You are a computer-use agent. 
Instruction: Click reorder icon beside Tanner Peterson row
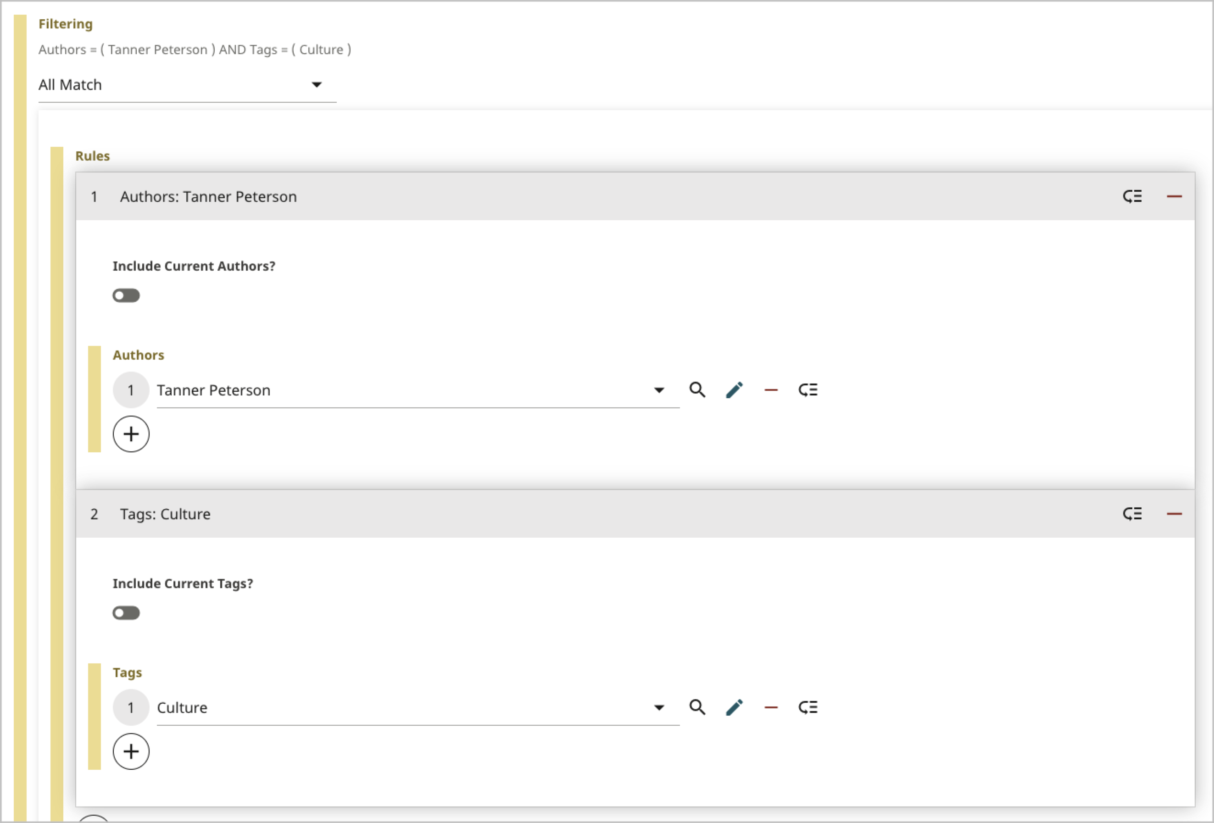point(807,390)
